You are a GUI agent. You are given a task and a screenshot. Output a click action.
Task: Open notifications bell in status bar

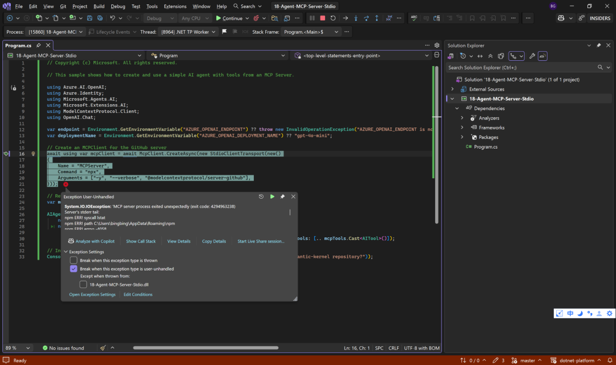pos(610,360)
